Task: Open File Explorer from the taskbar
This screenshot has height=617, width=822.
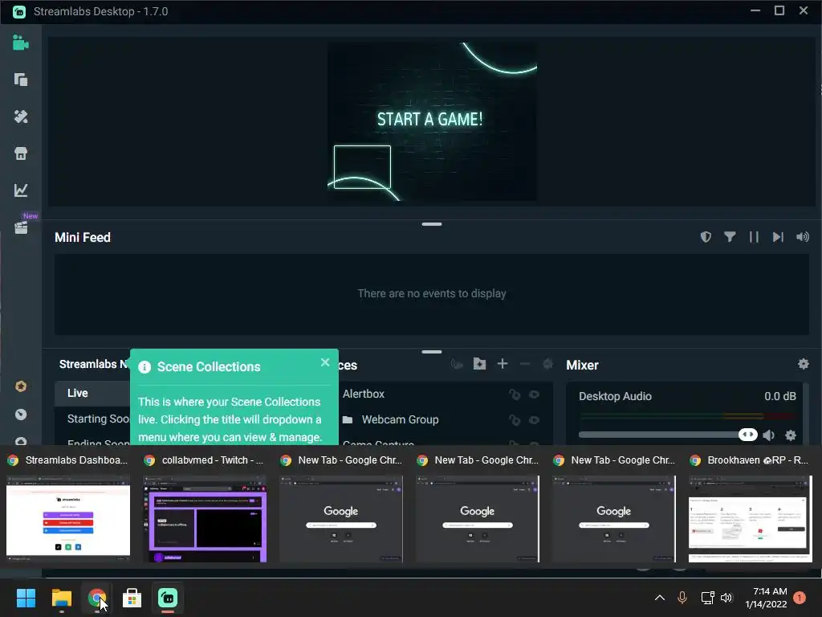Action: [x=61, y=598]
